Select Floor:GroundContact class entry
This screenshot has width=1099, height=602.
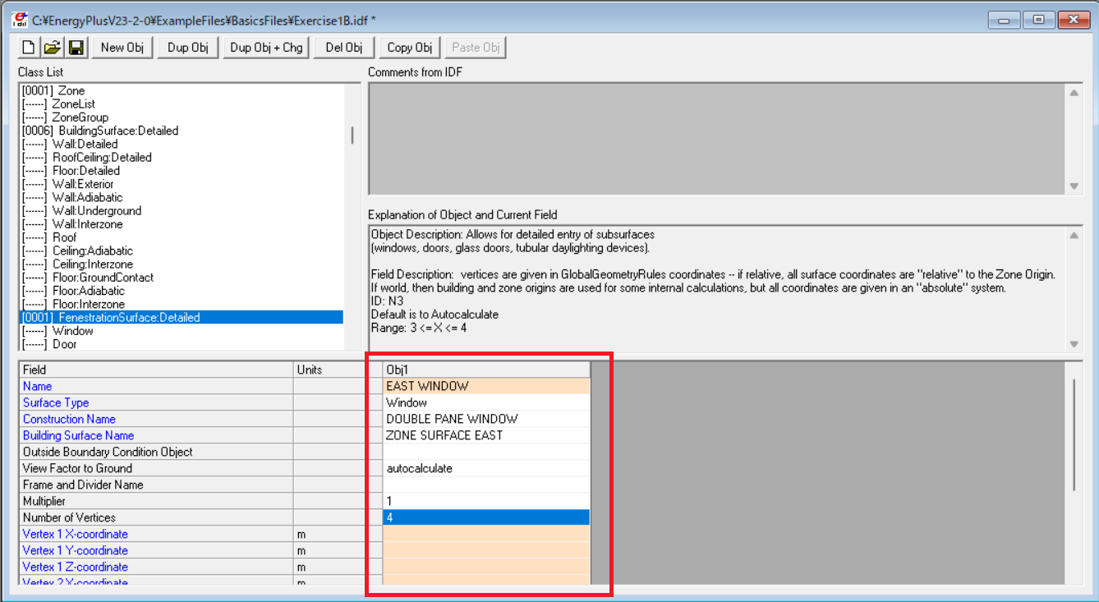tap(182, 277)
